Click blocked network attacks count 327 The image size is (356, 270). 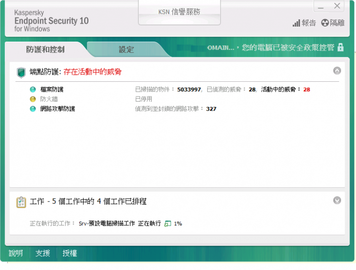[211, 109]
